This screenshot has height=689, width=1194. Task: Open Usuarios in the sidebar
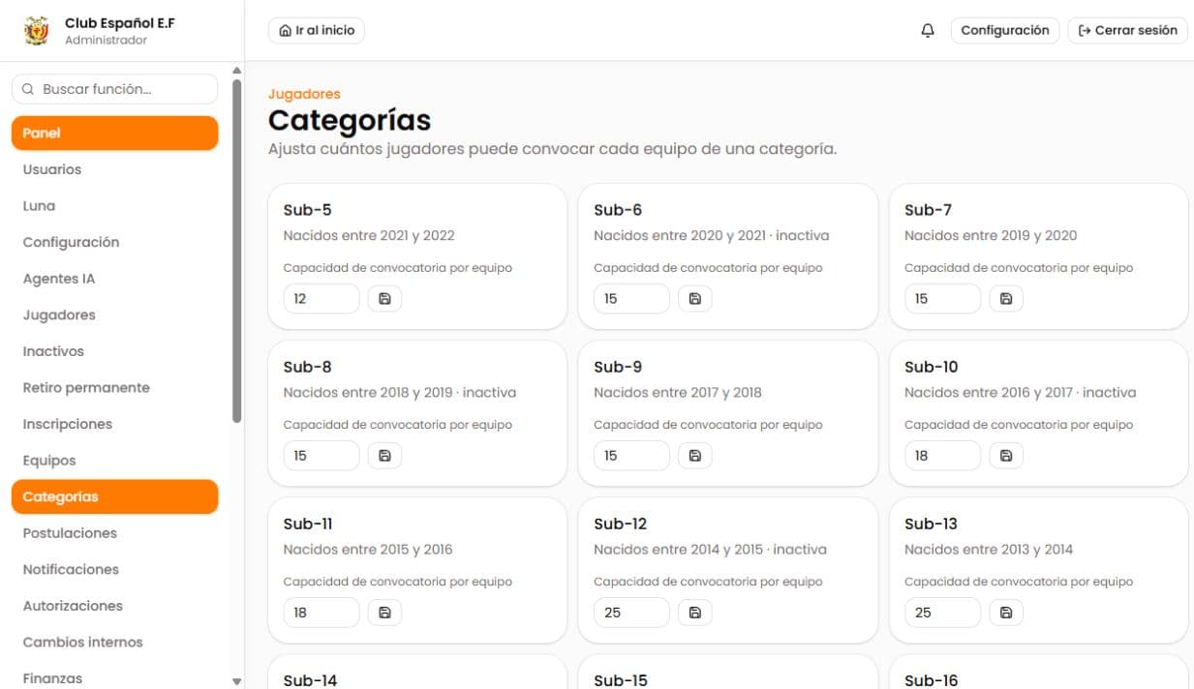click(x=114, y=169)
